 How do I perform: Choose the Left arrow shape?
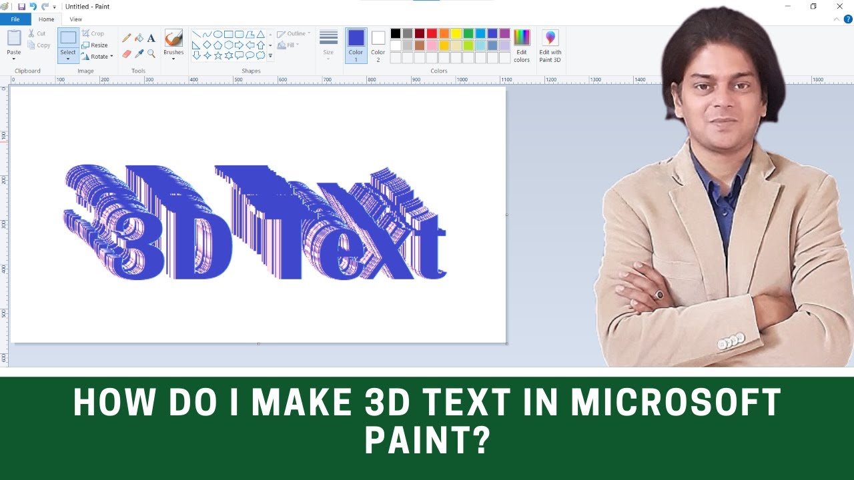[250, 45]
